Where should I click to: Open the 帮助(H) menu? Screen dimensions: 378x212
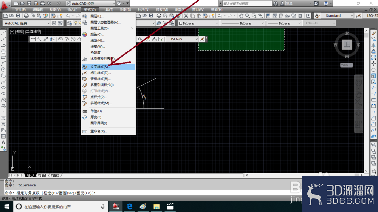point(217,10)
